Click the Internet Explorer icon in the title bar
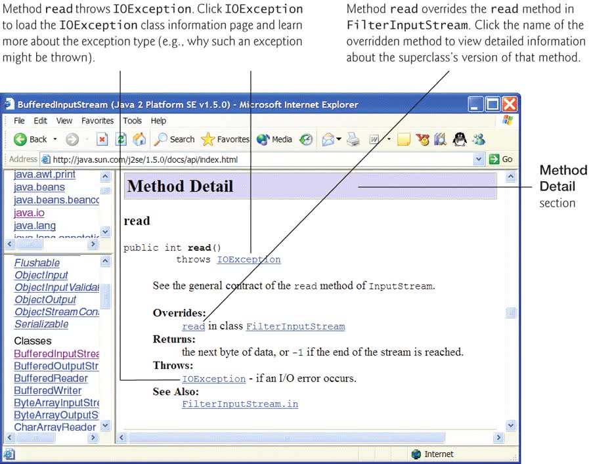This screenshot has height=464, width=591. (x=9, y=104)
